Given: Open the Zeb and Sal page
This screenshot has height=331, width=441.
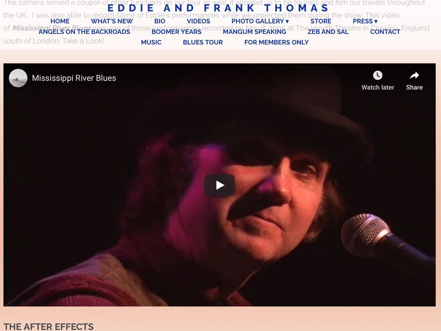Looking at the screenshot, I should (x=328, y=32).
